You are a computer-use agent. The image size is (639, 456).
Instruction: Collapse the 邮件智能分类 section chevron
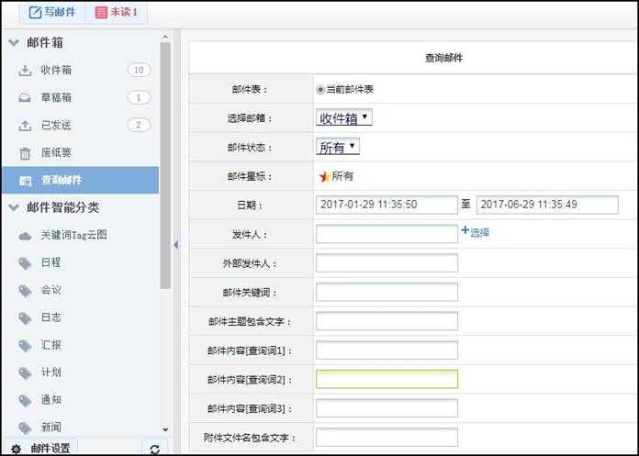[x=14, y=207]
